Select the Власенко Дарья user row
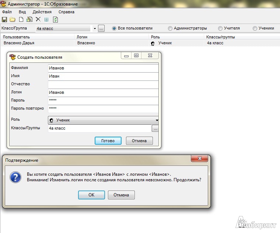The width and height of the screenshot is (280, 233). click(140, 43)
